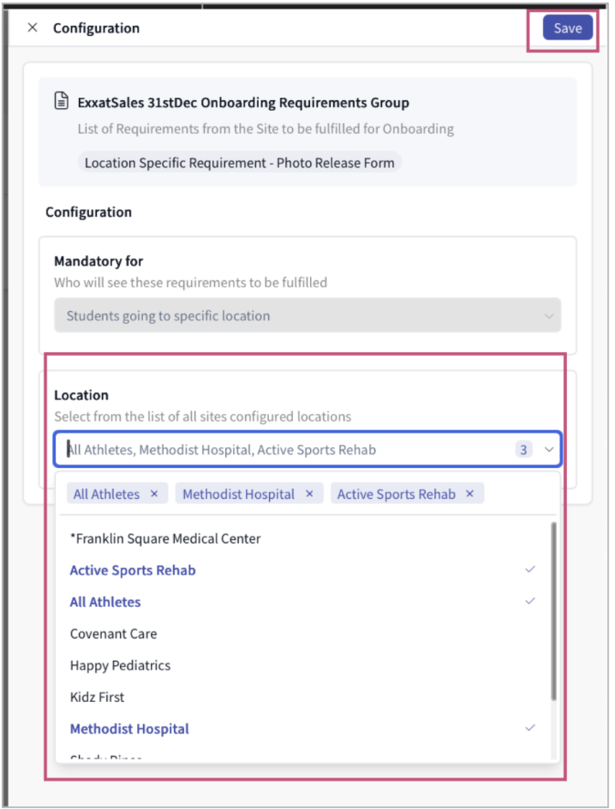
Task: Click the document icon beside the group title
Action: coord(62,102)
